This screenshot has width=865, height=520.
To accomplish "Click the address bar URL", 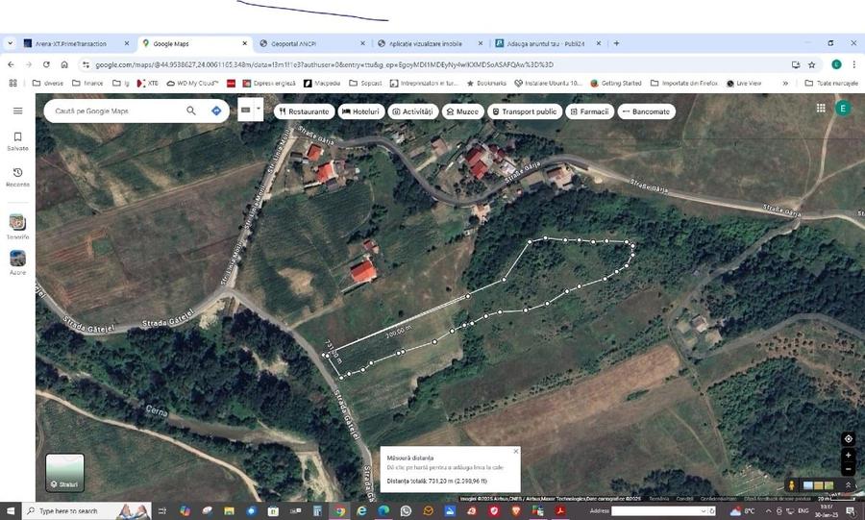I will click(x=325, y=64).
